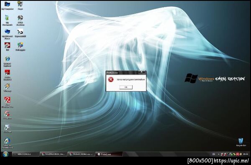Click OK in the Abnormal program termination dialog
The height and width of the screenshot is (165, 251).
click(126, 87)
